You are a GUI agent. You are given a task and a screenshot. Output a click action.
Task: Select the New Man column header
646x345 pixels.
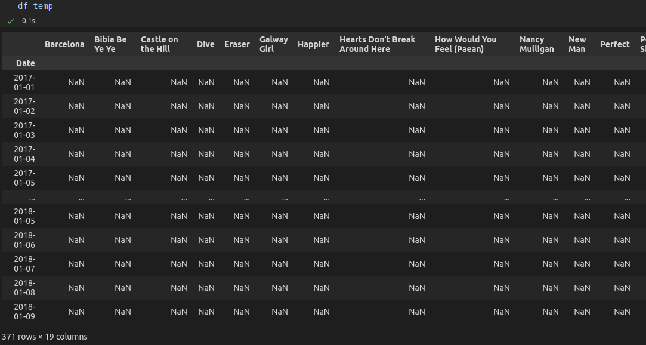[x=577, y=44]
